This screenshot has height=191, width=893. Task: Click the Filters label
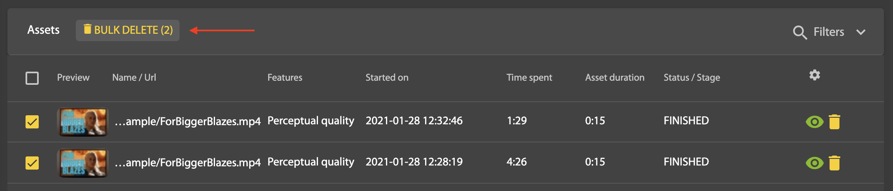(828, 32)
